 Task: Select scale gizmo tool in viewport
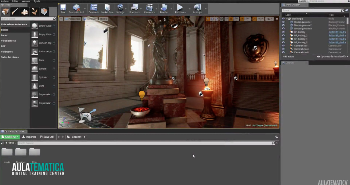pyautogui.click(x=216, y=19)
